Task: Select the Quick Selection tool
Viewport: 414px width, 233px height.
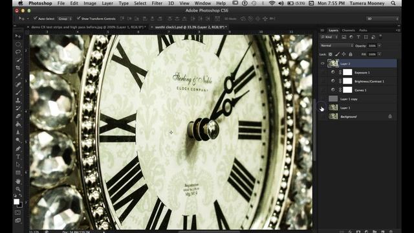Action: pyautogui.click(x=18, y=60)
